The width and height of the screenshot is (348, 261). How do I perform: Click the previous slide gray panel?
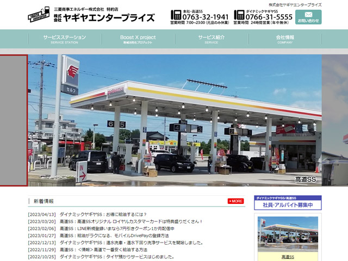(14, 120)
